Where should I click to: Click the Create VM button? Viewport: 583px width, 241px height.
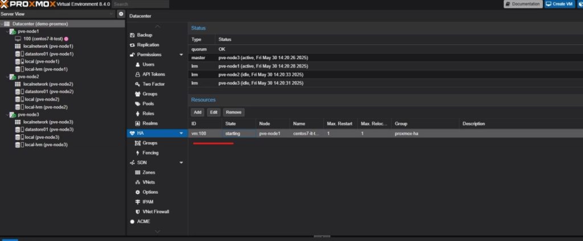click(x=560, y=4)
